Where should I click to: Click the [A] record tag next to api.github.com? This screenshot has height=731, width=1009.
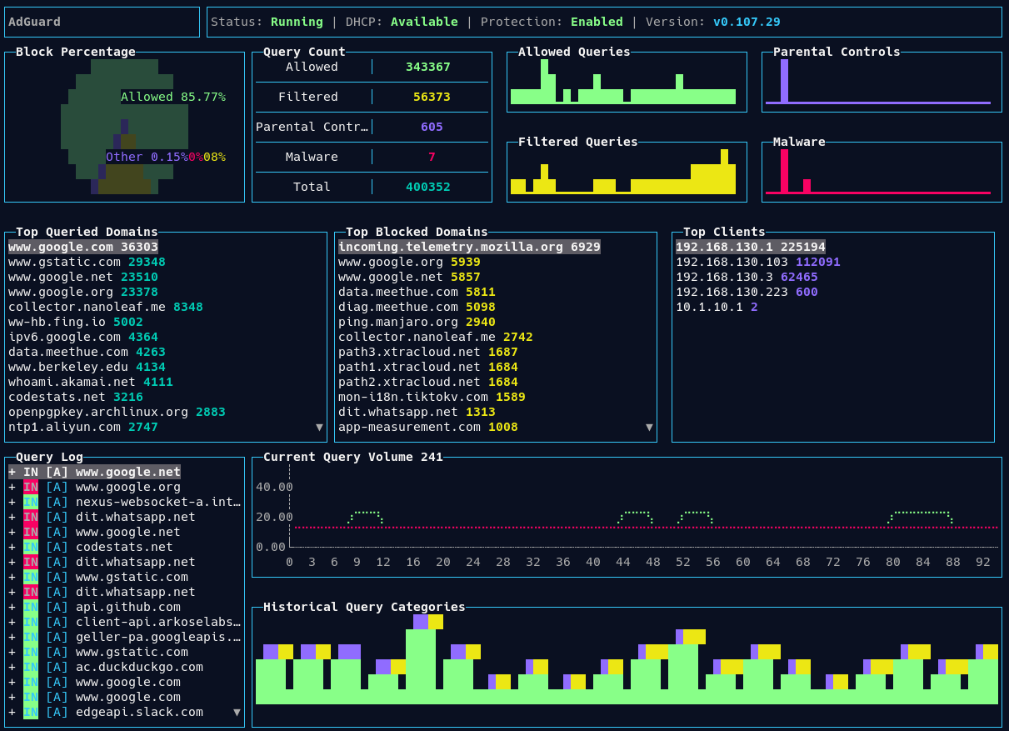pos(56,607)
